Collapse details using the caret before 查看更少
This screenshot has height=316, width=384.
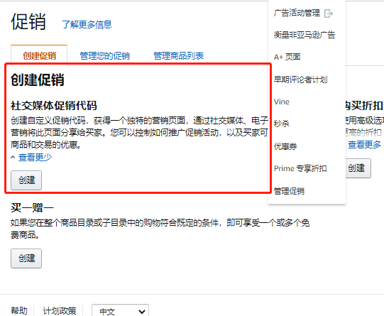13,157
